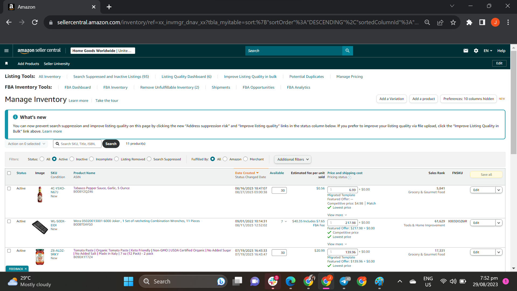The width and height of the screenshot is (517, 291).
Task: Check the Wera wrench set row checkbox
Action: point(9,221)
